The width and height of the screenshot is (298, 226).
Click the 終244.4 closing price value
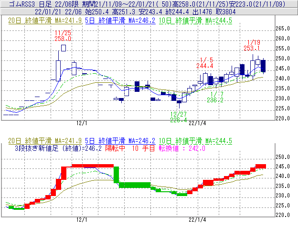[177, 12]
